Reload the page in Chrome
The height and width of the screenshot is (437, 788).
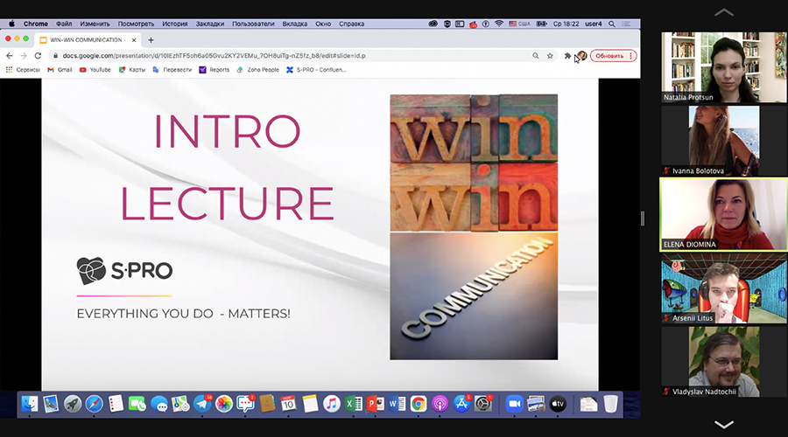point(38,55)
